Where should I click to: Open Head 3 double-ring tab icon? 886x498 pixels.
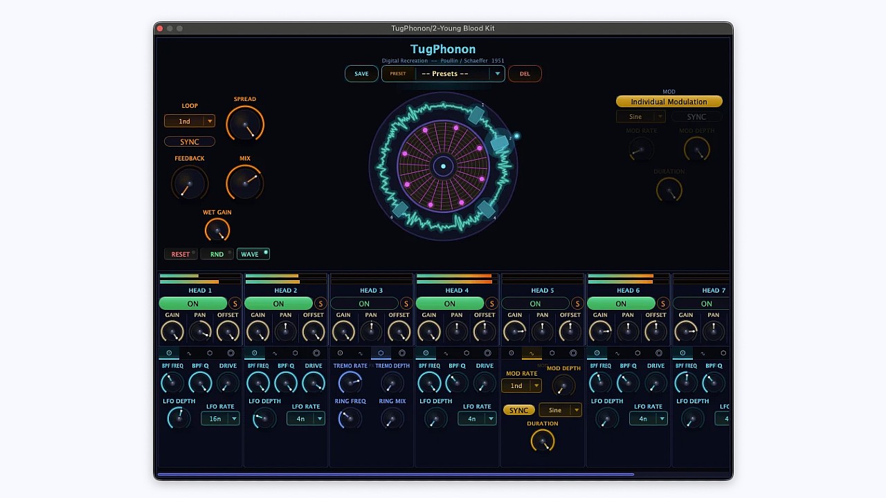[x=401, y=353]
